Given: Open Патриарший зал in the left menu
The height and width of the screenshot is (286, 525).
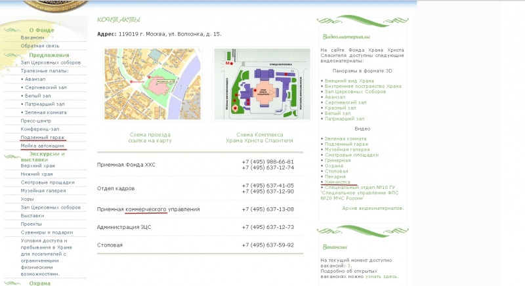Looking at the screenshot, I should coord(45,104).
